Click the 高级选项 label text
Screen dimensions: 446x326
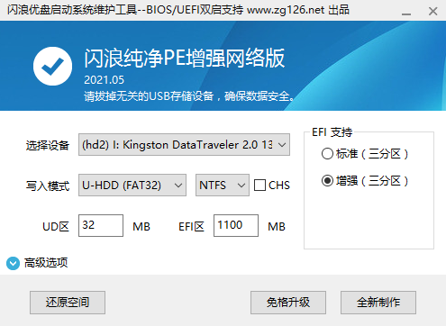(46, 263)
